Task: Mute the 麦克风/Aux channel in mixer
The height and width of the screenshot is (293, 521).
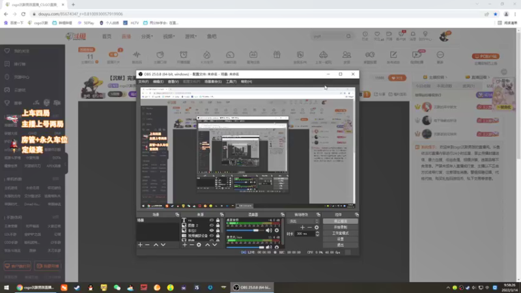Action: click(268, 247)
